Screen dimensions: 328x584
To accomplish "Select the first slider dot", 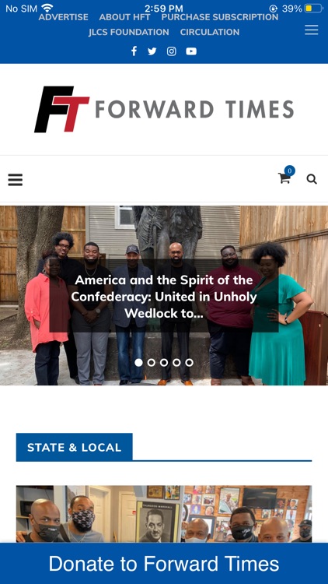I will pos(138,362).
